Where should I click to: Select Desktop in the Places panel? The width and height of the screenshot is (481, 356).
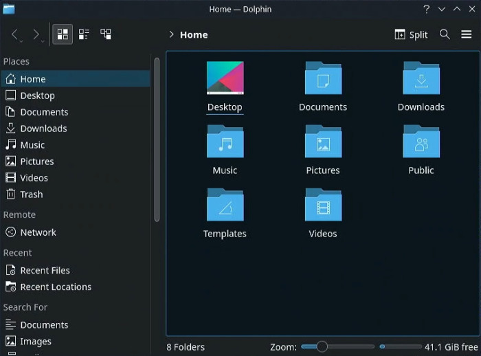pos(76,96)
